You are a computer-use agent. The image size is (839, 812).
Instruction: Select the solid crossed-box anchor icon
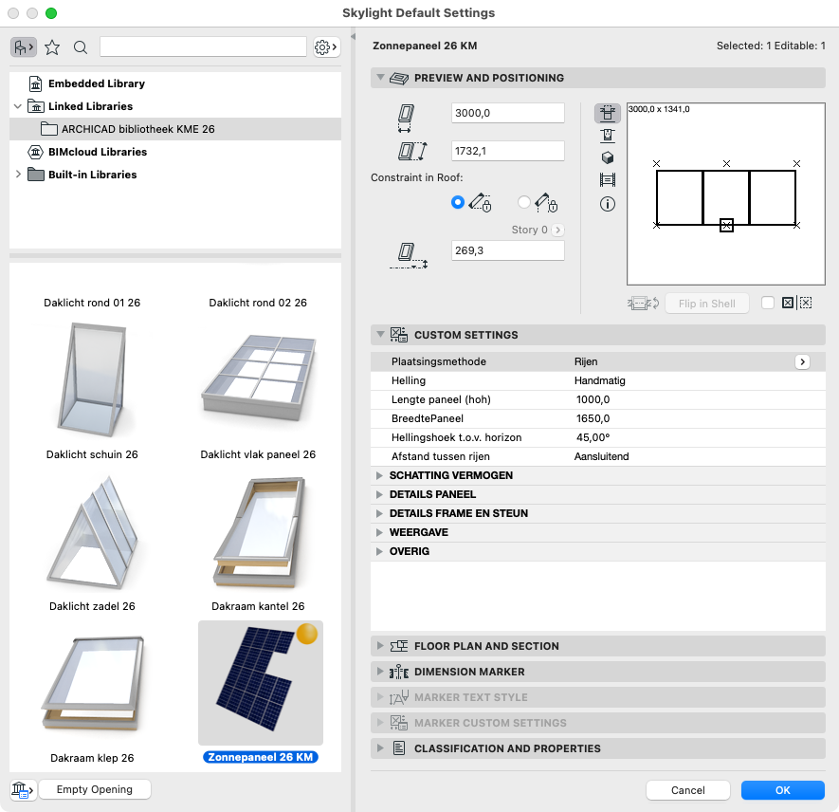click(x=788, y=303)
